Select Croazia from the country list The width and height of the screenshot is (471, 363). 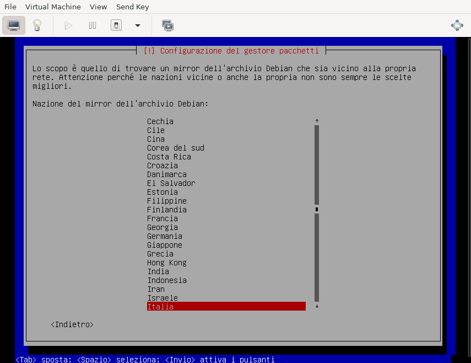click(x=226, y=166)
